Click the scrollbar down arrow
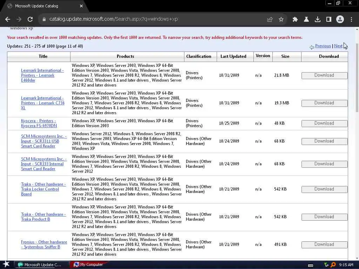Screen dimensions: 359x269 (357, 258)
